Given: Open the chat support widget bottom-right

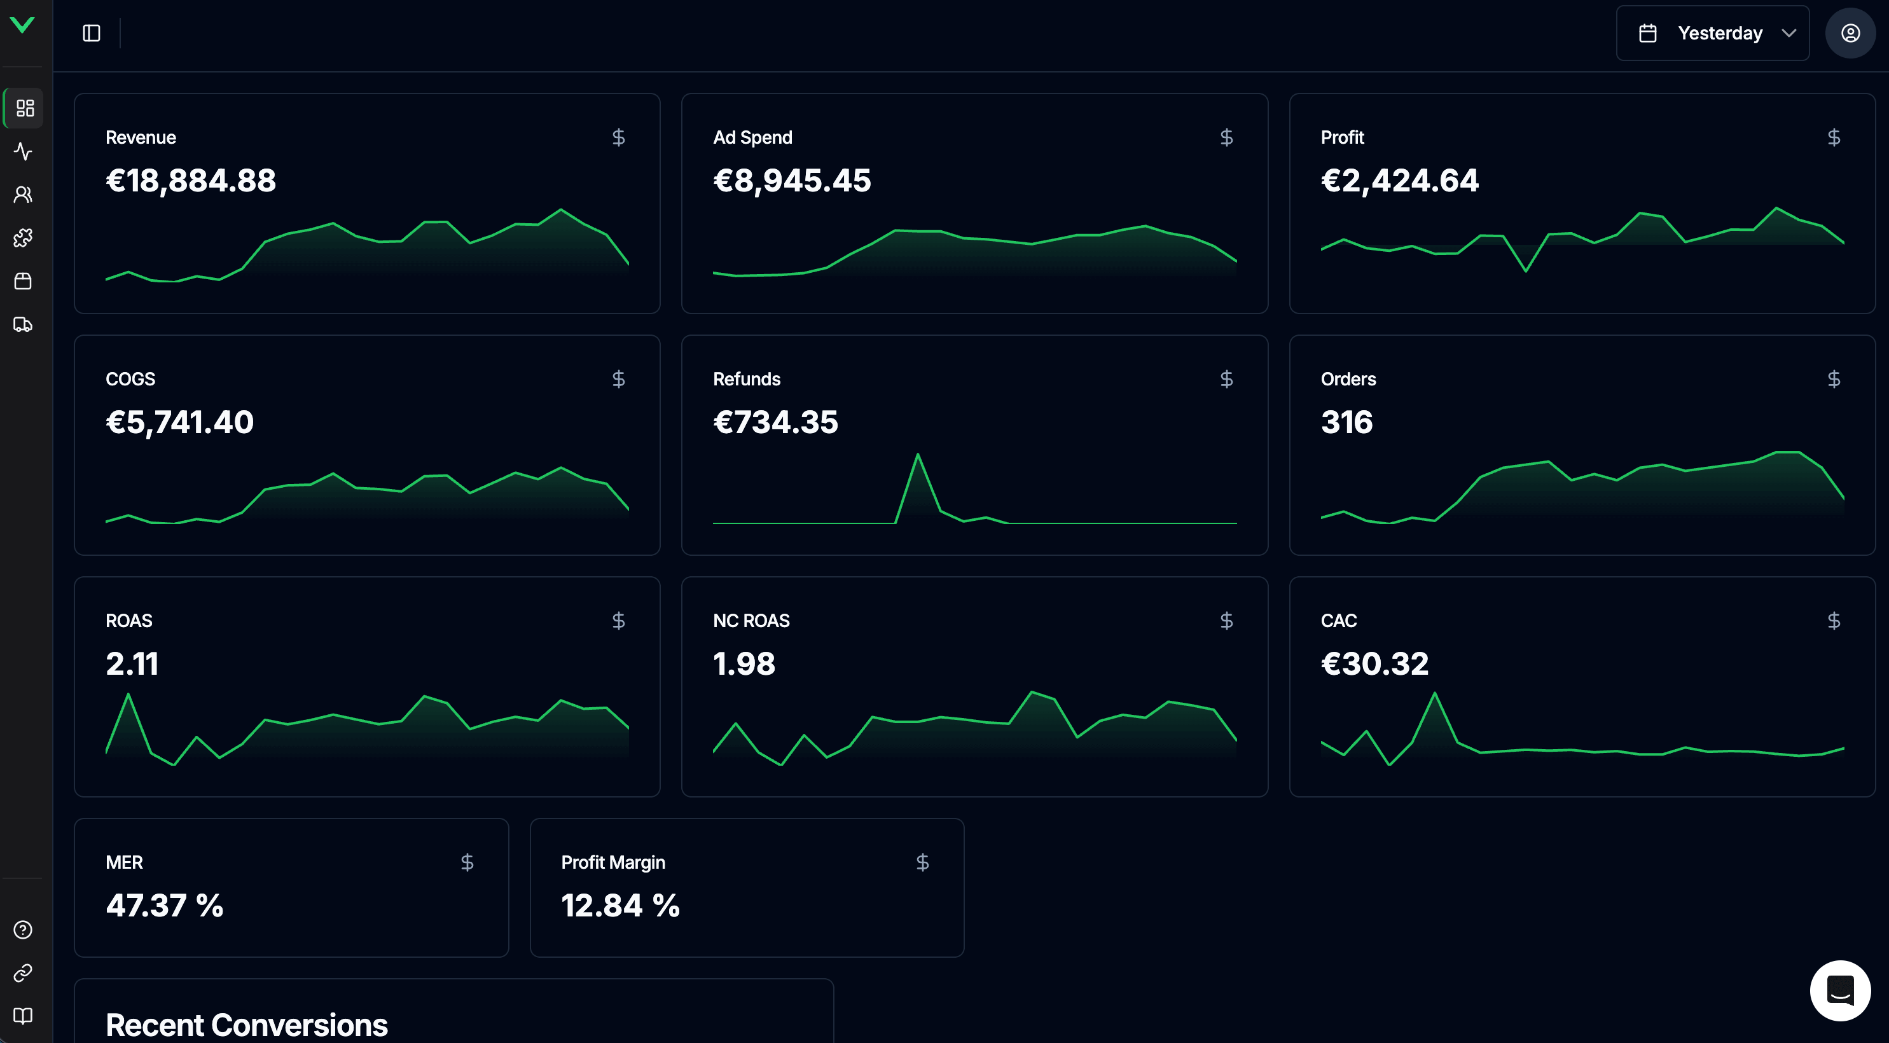Looking at the screenshot, I should 1839,990.
